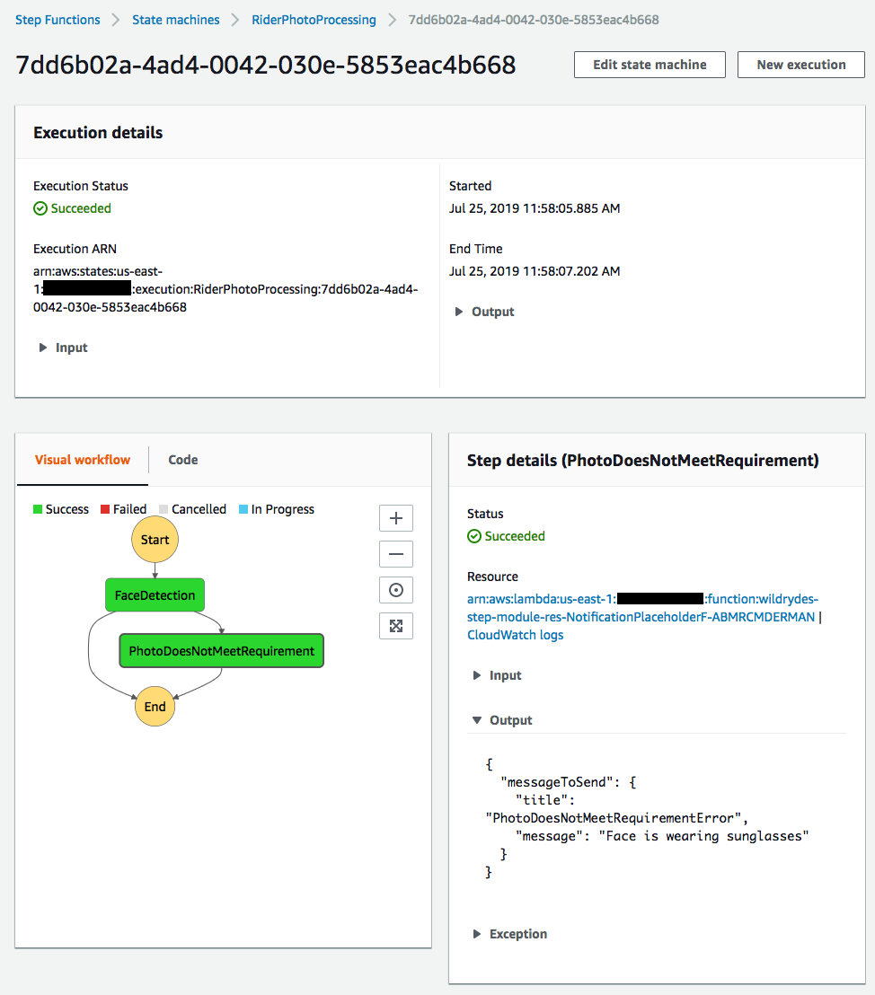
Task: Switch to the Visual workflow tab
Action: (83, 460)
